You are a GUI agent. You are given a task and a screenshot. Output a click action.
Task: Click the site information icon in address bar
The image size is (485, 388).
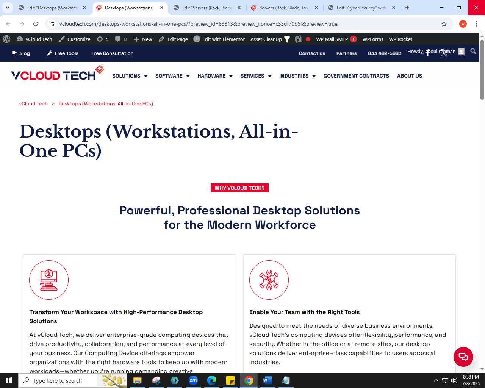[52, 24]
